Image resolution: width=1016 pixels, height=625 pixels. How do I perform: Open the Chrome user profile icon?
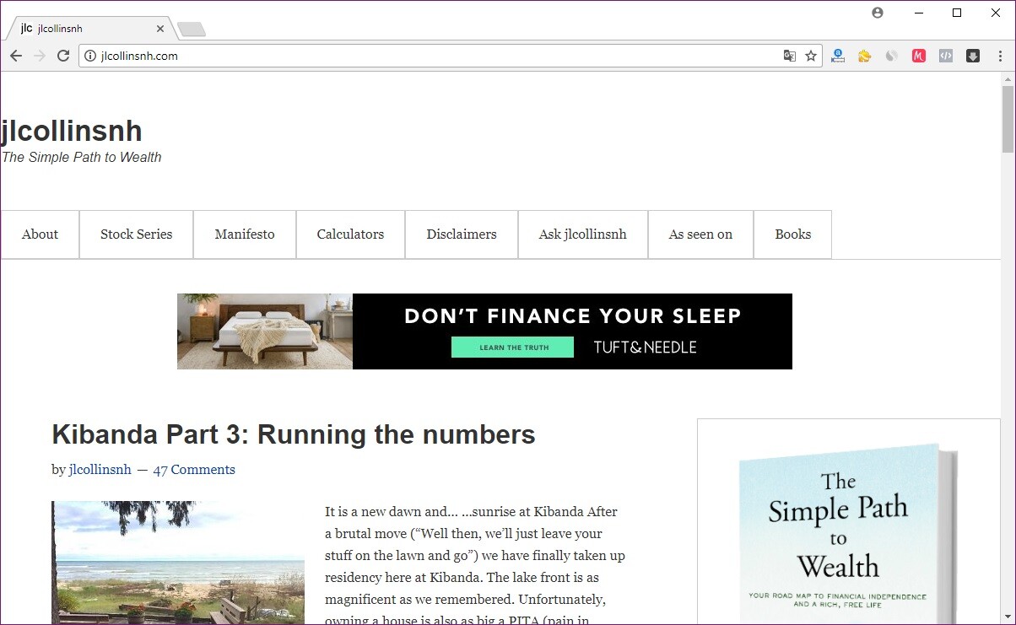[x=878, y=13]
